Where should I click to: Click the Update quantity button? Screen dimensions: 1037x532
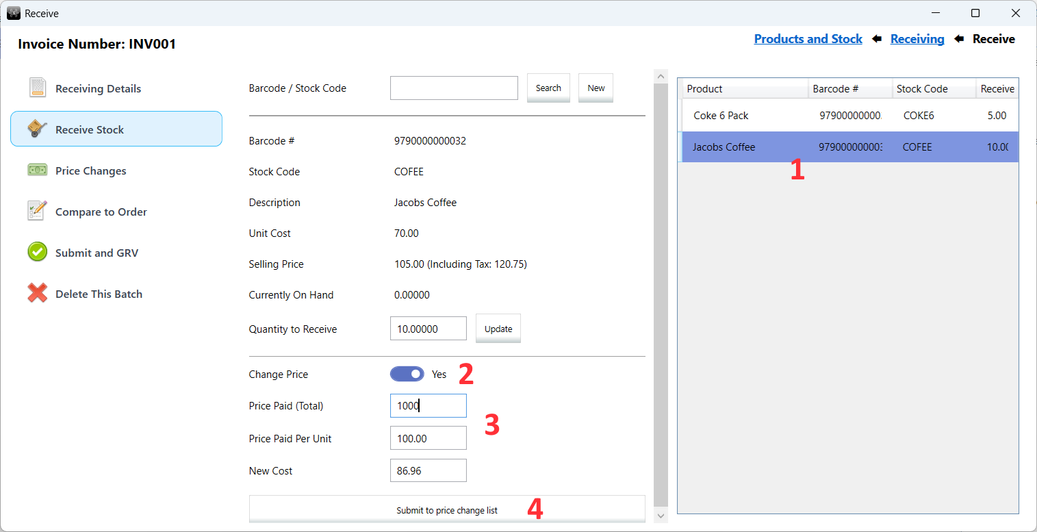498,329
